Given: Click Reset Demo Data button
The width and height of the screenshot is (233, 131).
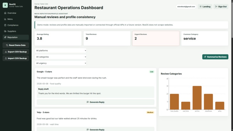Looking at the screenshot, I should (16, 45).
